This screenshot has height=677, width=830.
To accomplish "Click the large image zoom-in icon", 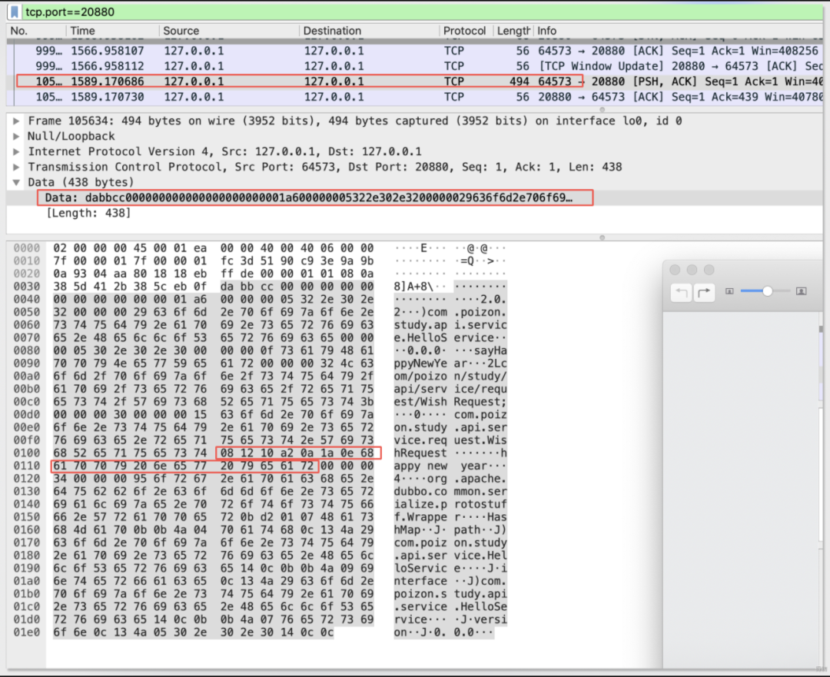I will pyautogui.click(x=801, y=291).
